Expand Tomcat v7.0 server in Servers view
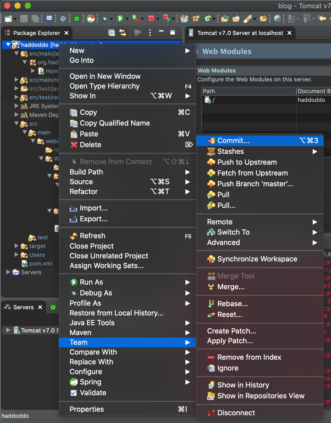This screenshot has width=331, height=423. pos(8,330)
